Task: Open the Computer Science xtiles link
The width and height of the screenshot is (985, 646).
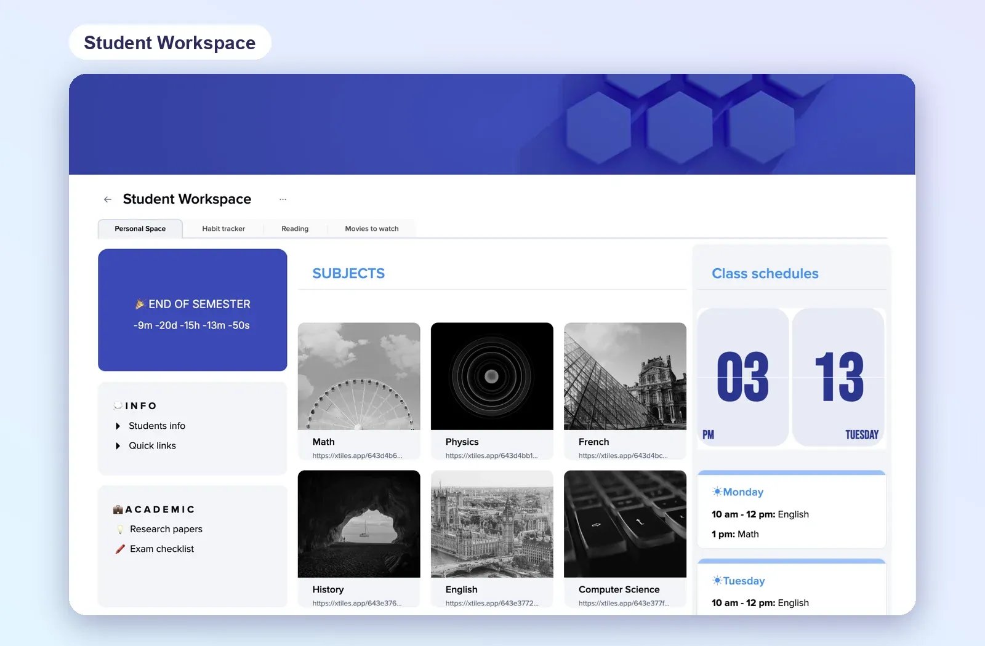Action: pos(624,604)
